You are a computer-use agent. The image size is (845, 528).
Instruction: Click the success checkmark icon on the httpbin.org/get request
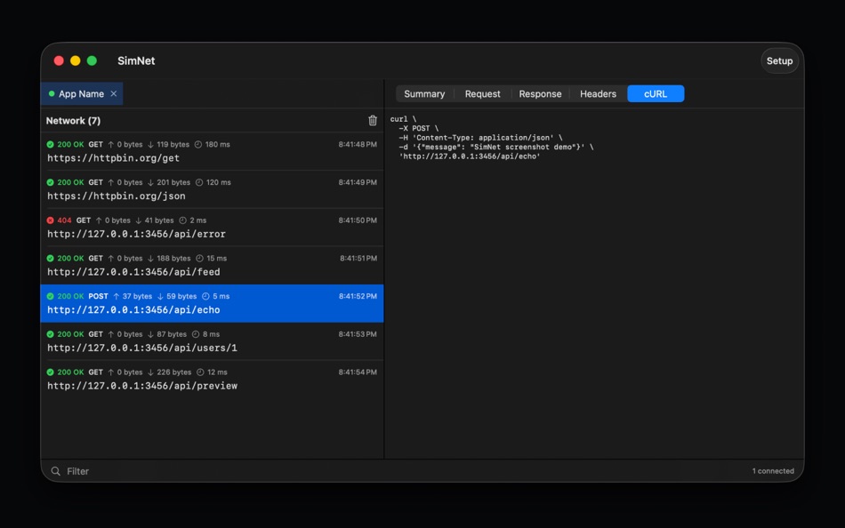pos(50,144)
